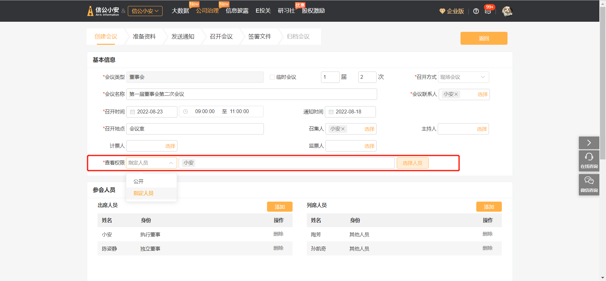Remove 小安 from 召集人 field
Screen dimensions: 606x281
coord(343,129)
